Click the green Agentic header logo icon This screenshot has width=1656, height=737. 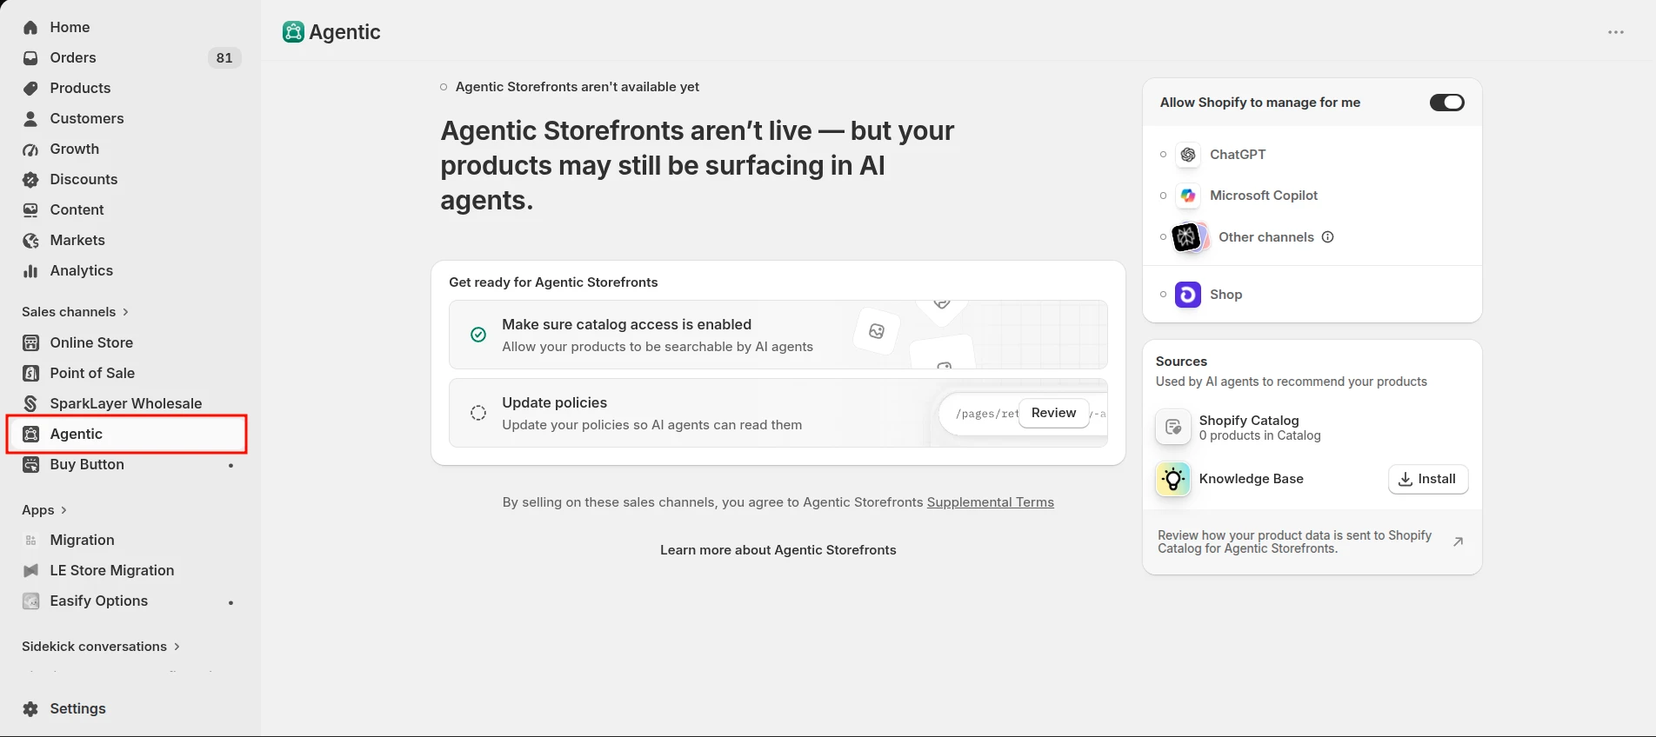[293, 32]
